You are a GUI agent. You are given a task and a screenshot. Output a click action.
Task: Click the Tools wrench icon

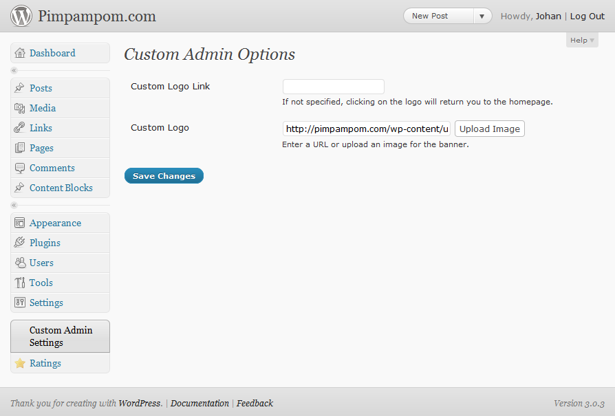20,283
